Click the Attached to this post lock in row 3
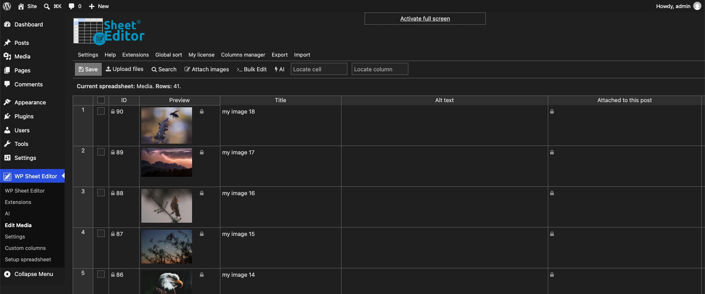705x294 pixels. 552,193
